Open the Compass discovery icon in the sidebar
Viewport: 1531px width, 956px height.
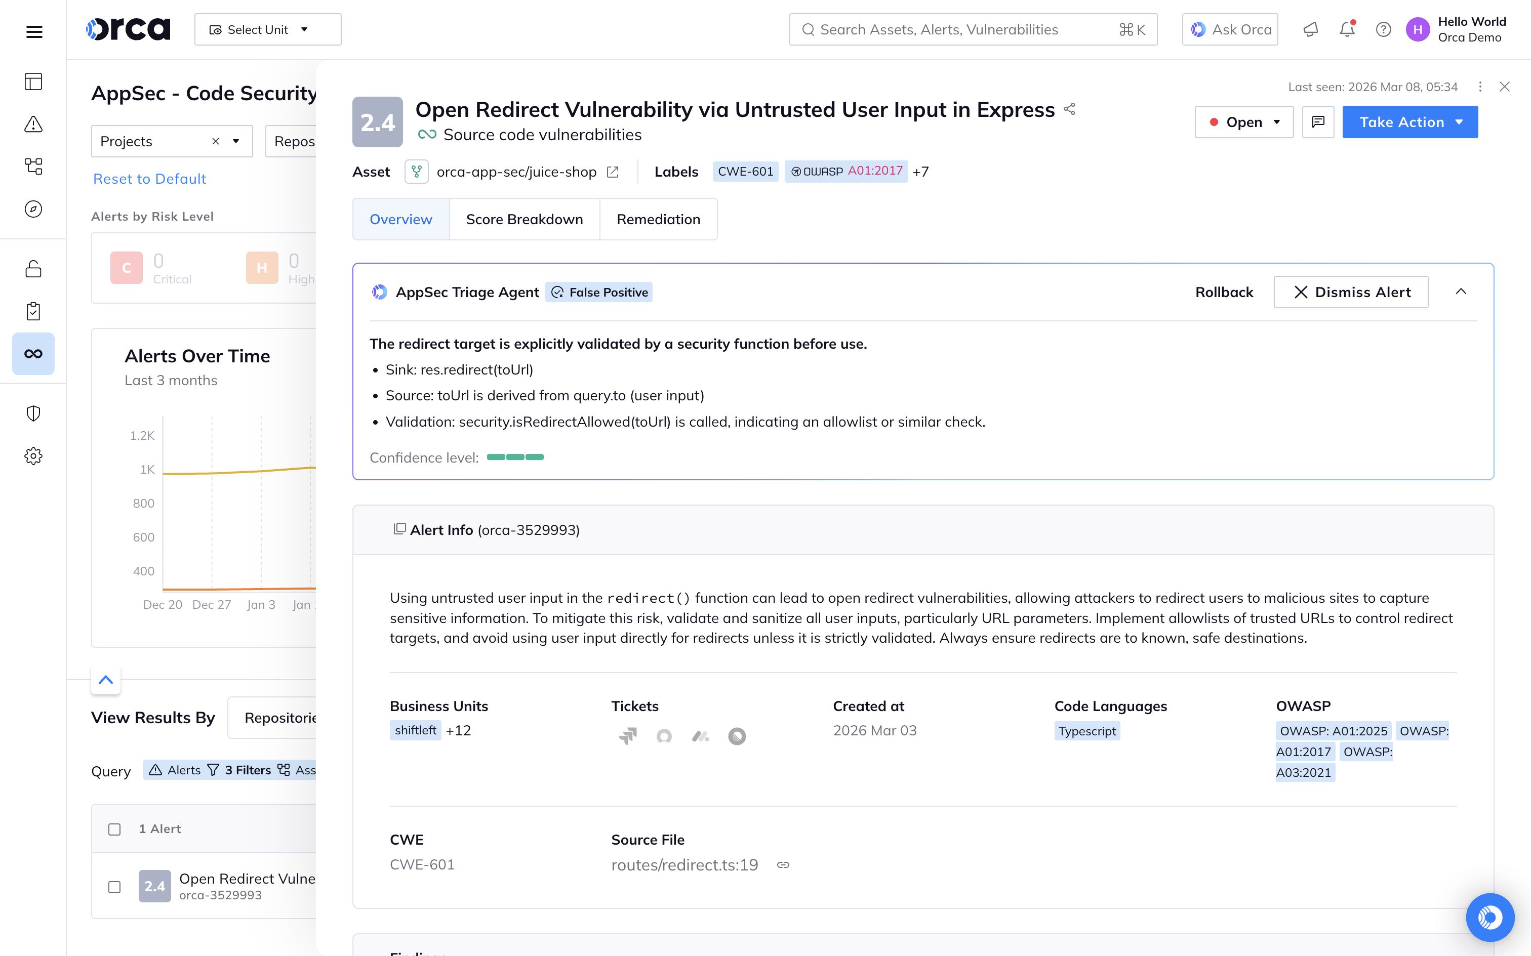click(x=33, y=210)
